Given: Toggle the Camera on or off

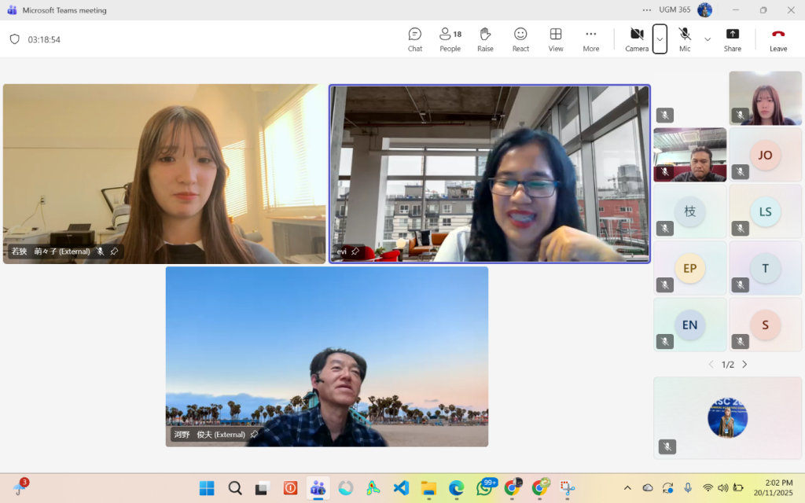Looking at the screenshot, I should pyautogui.click(x=637, y=39).
